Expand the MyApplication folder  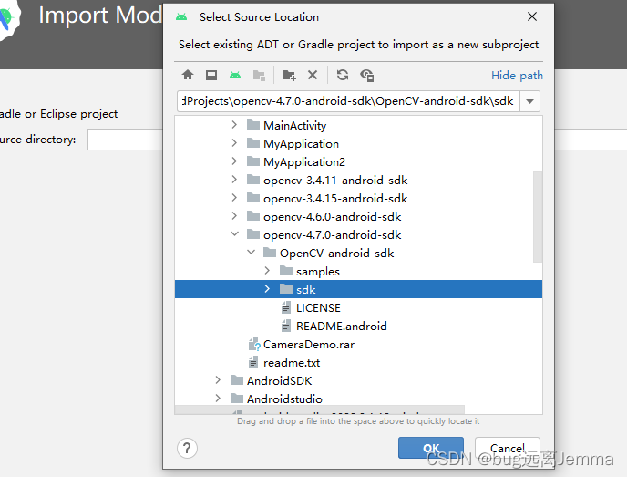(x=234, y=143)
